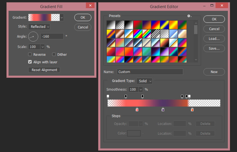Enable the Reverse checkbox
The height and width of the screenshot is (152, 237).
pyautogui.click(x=30, y=54)
